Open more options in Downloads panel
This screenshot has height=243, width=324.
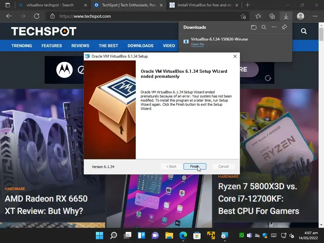(274, 27)
